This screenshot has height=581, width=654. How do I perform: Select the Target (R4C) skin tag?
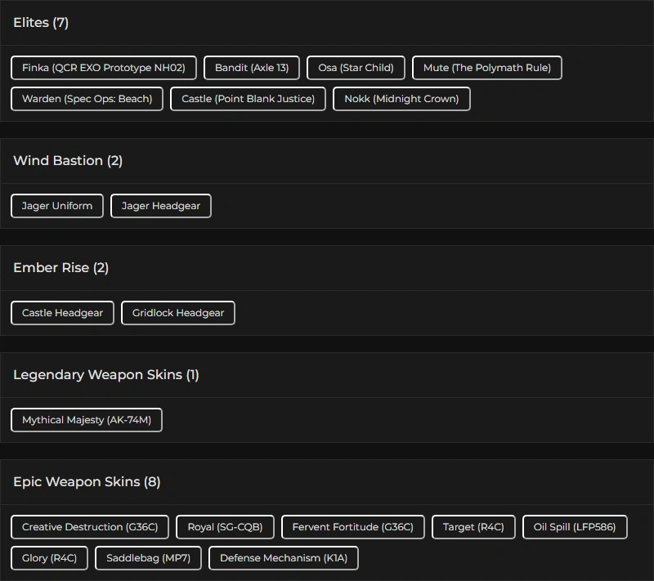click(x=473, y=527)
